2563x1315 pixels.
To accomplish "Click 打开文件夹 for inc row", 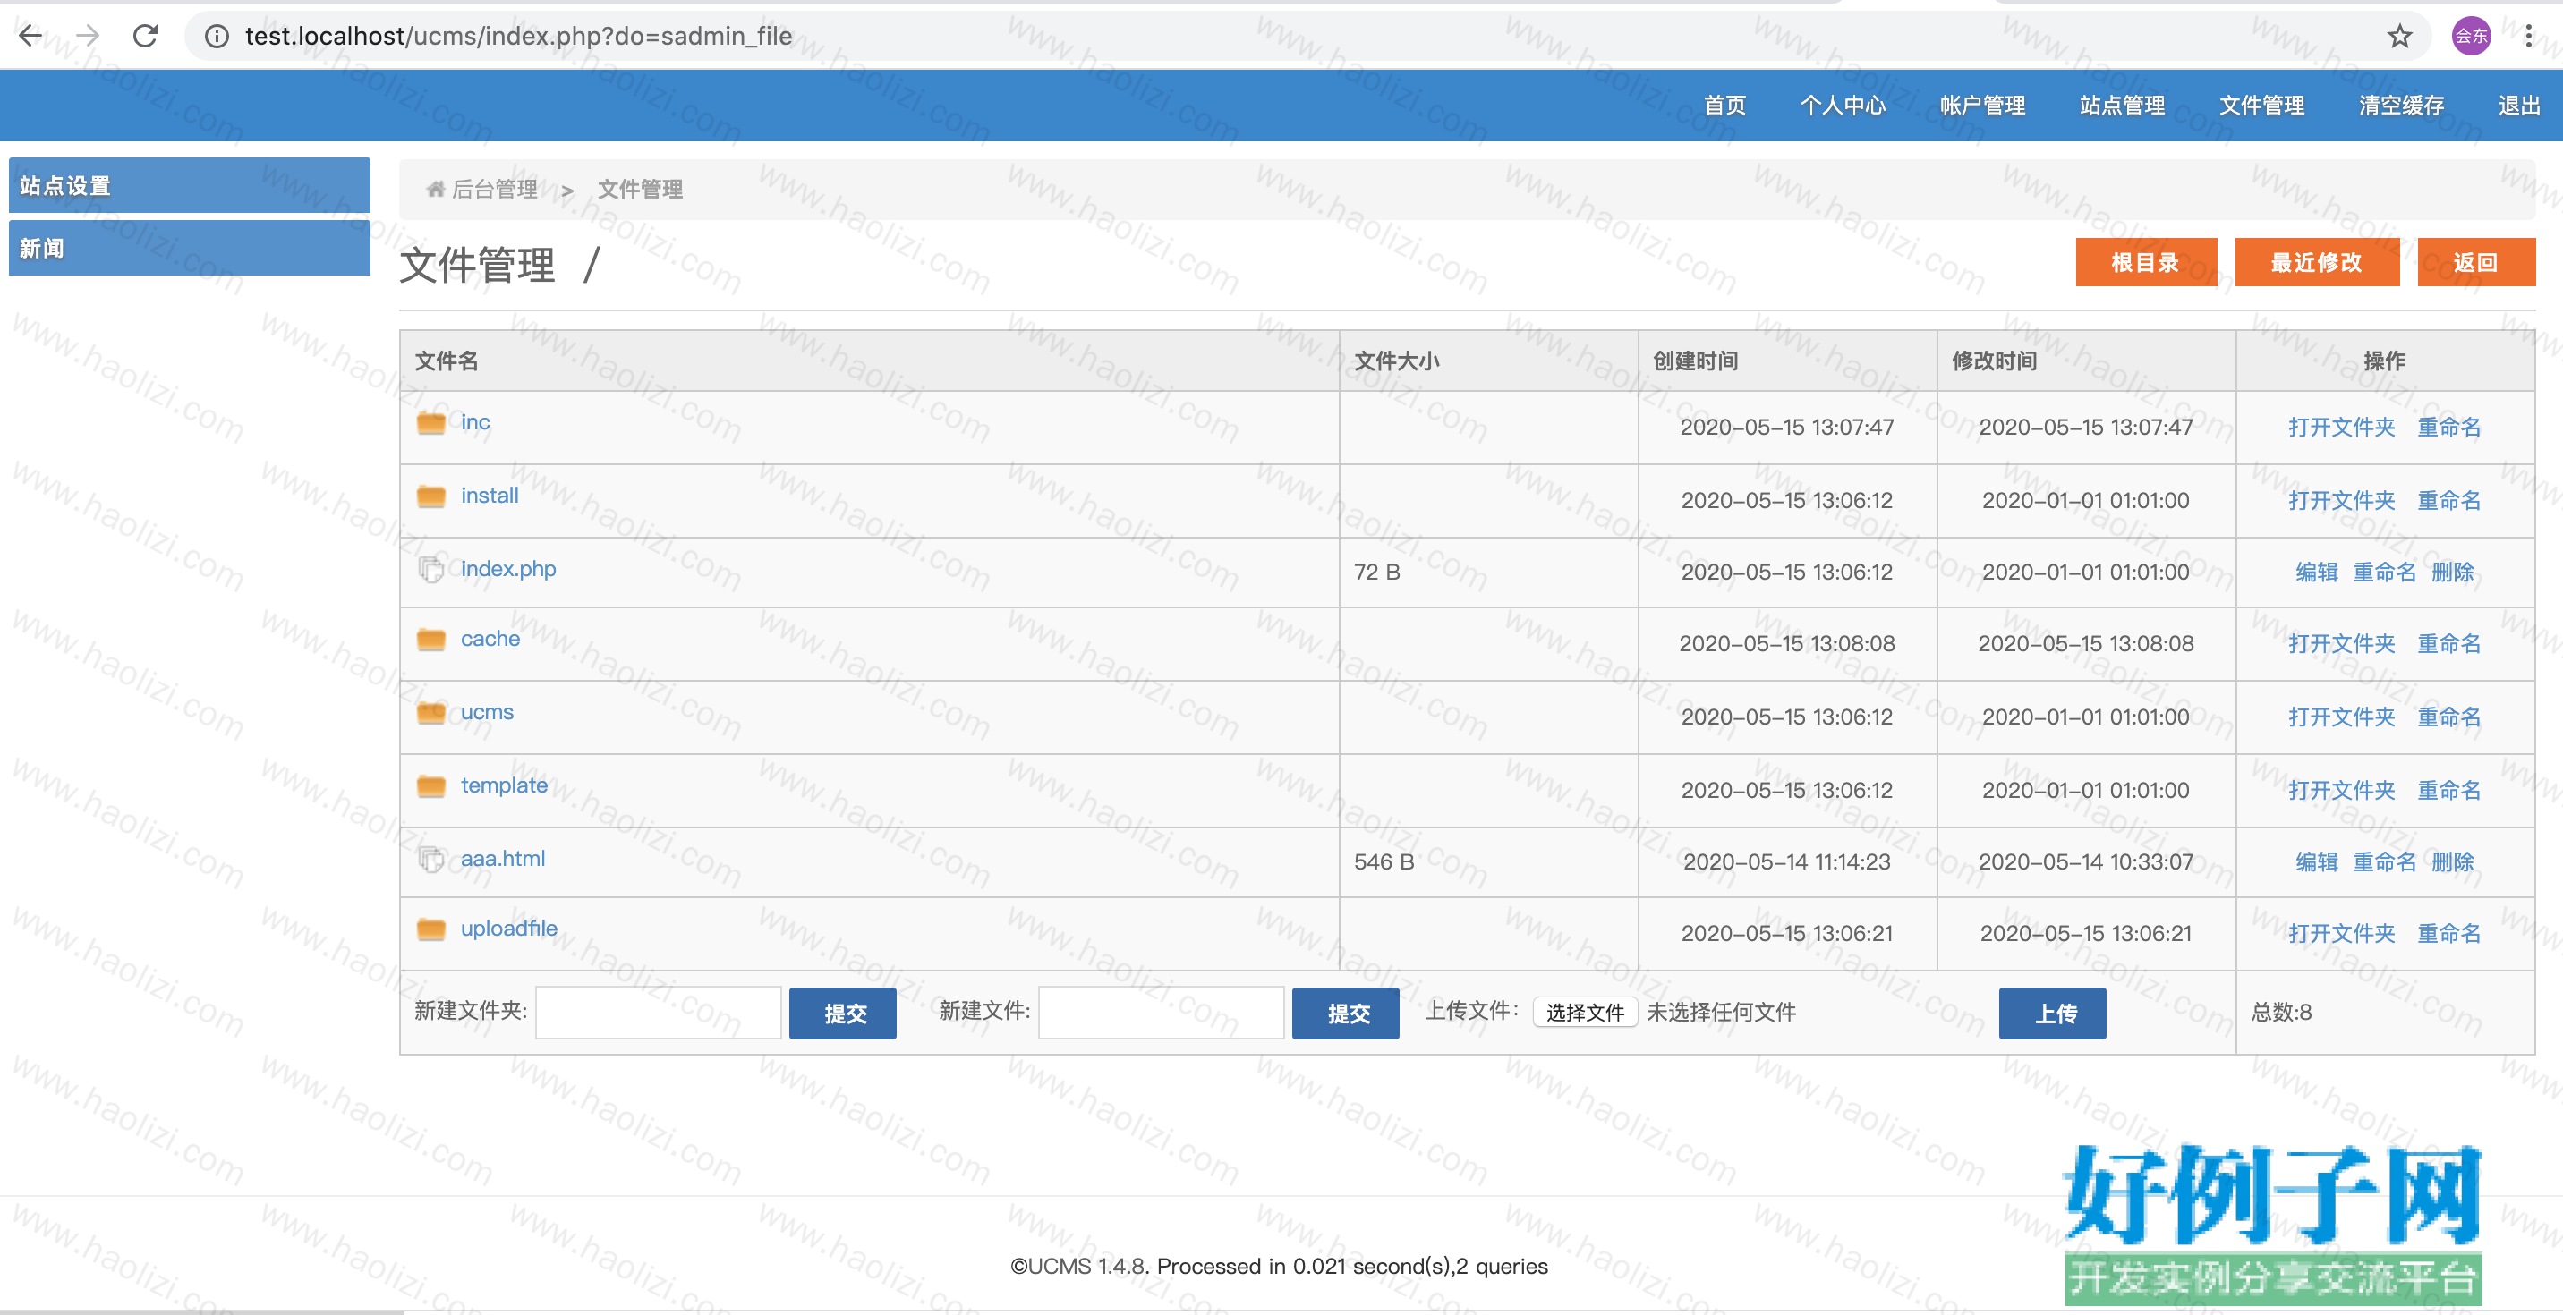I will pos(2341,427).
